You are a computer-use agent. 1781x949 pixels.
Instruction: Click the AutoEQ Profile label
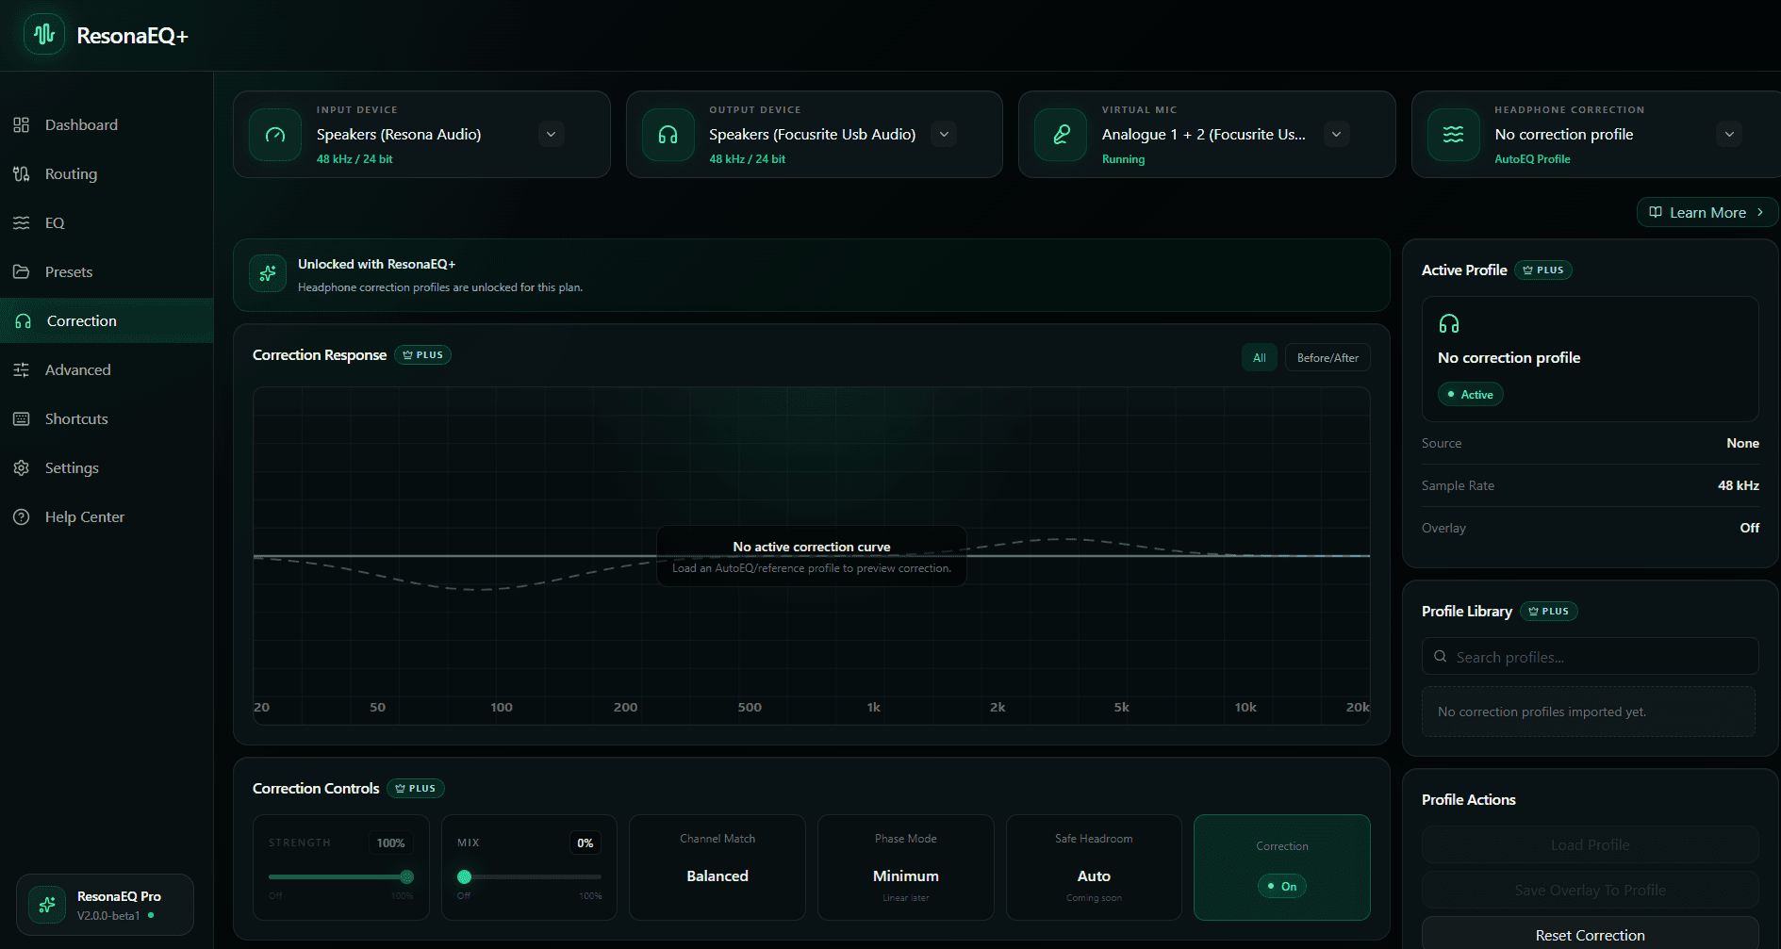coord(1532,159)
